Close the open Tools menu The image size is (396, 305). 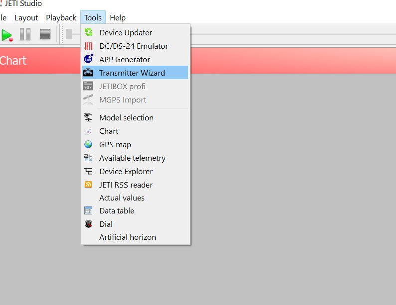(93, 17)
